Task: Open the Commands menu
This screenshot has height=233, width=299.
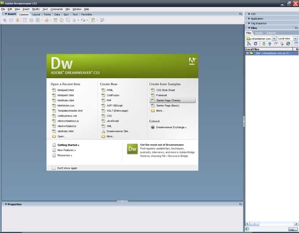Action: coord(56,9)
